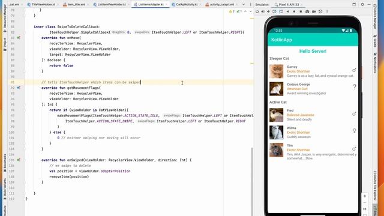384x216 pixels.
Task: Collapse getMovementFlags body fold at line 95
Action: [x=24, y=104]
